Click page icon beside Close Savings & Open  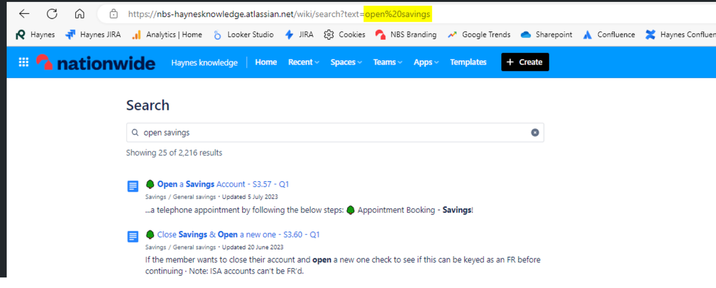(133, 237)
